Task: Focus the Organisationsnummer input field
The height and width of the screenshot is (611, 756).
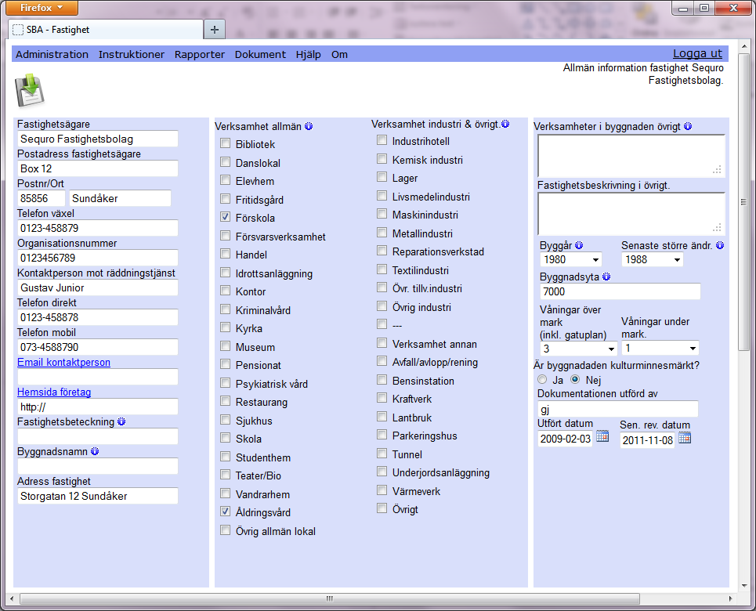Action: [x=98, y=258]
